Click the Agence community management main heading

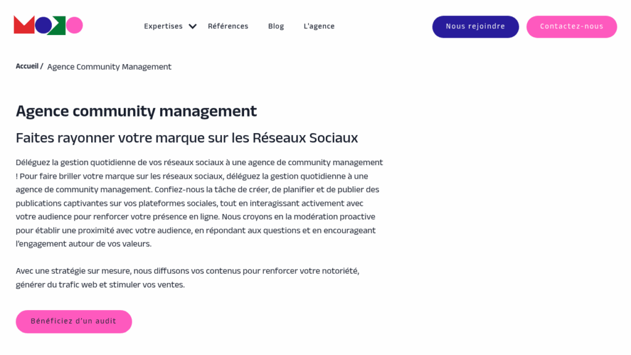coord(136,111)
